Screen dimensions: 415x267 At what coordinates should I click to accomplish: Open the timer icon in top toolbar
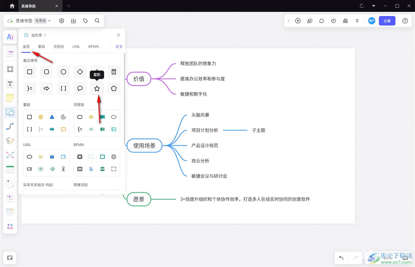coord(333,21)
